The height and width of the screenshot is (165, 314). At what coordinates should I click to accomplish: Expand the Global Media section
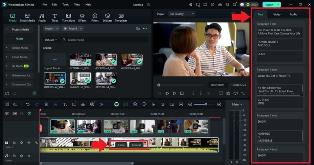click(x=7, y=48)
